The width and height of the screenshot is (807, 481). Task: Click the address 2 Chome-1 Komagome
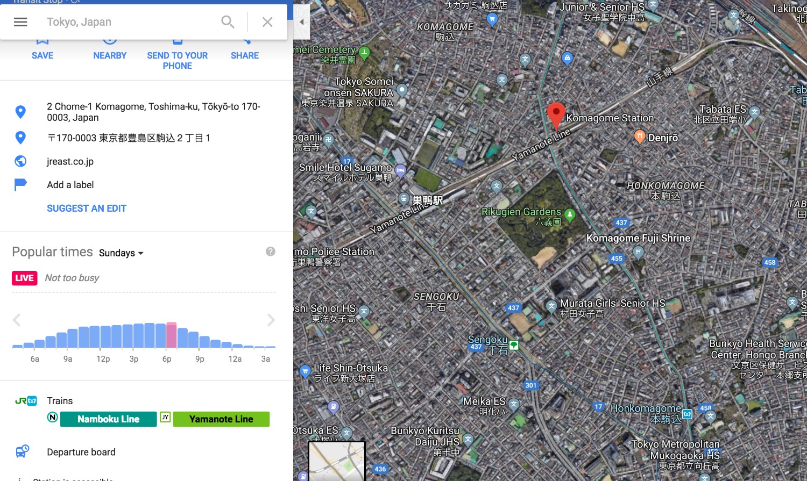pyautogui.click(x=153, y=112)
